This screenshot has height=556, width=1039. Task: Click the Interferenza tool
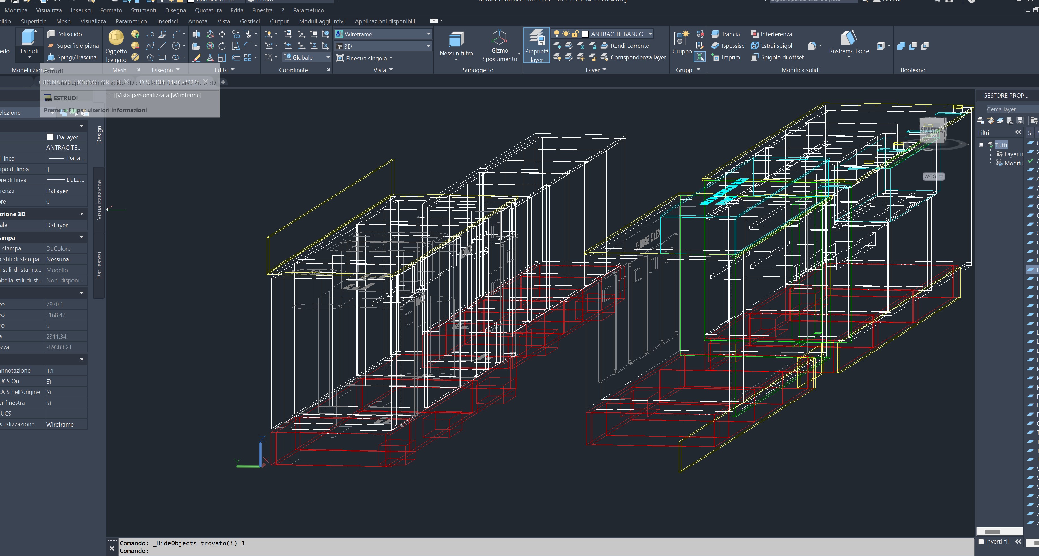click(x=771, y=34)
